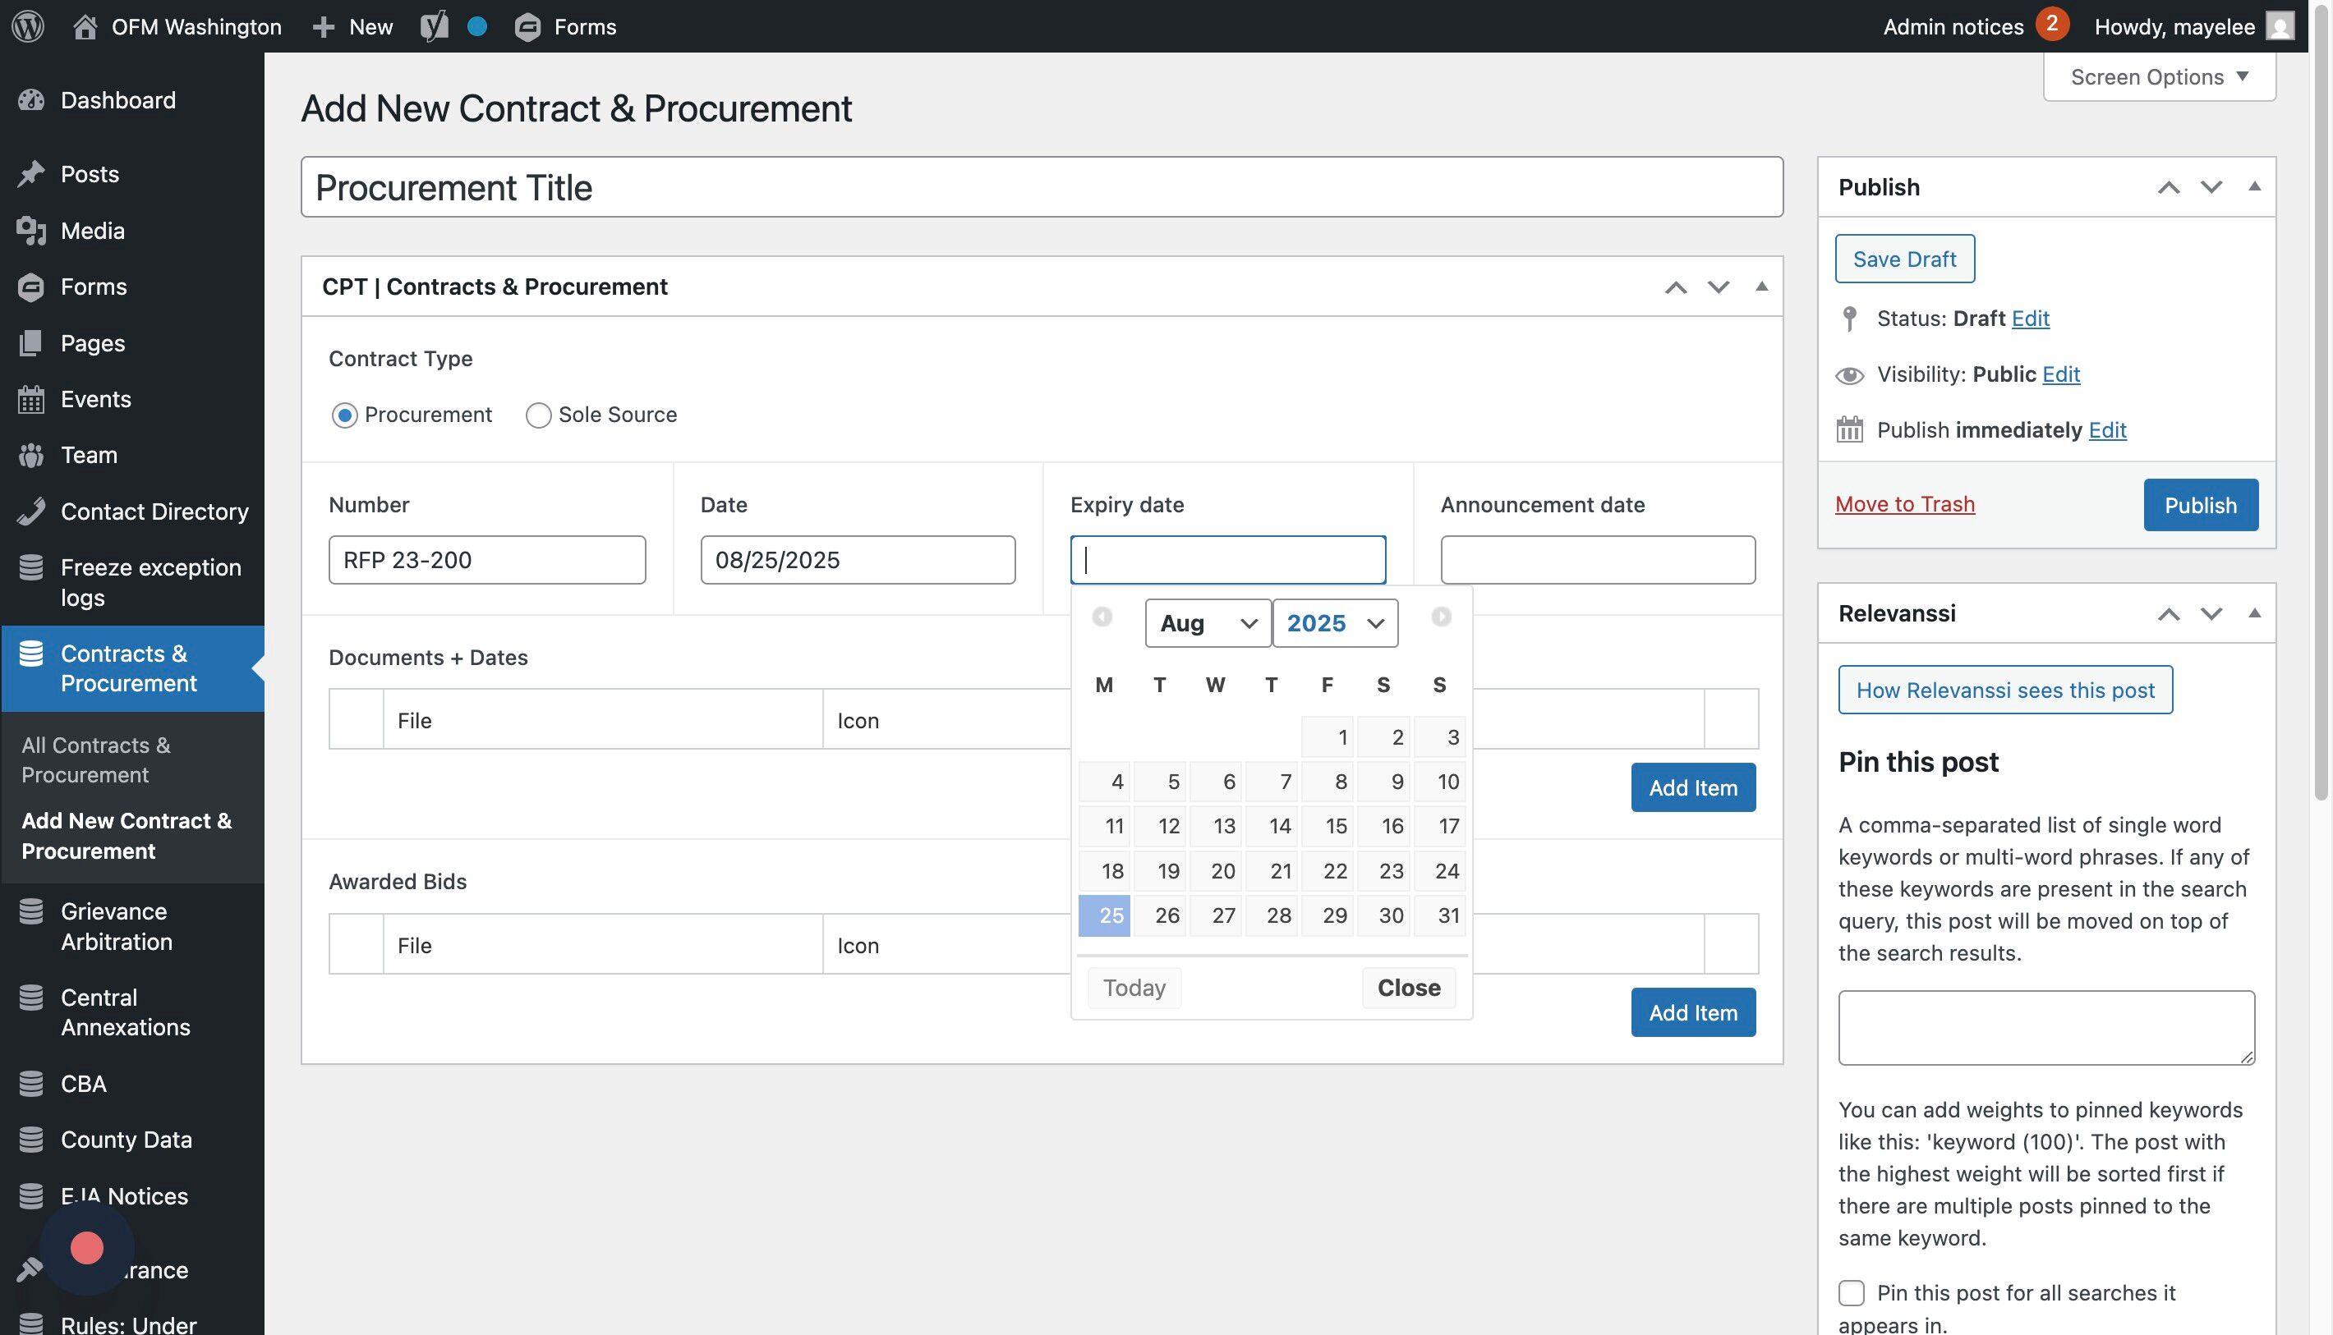Screen dimensions: 2333x1335
Task: Check Pin this post for all searches
Action: (1852, 1293)
